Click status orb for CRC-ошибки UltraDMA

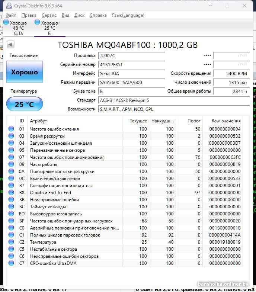(11, 263)
